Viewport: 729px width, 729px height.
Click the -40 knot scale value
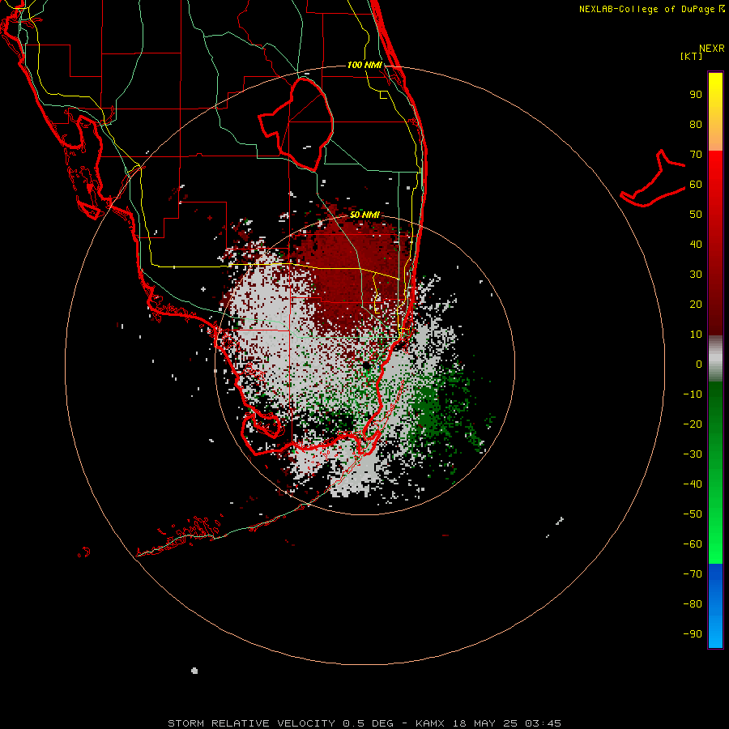[693, 484]
